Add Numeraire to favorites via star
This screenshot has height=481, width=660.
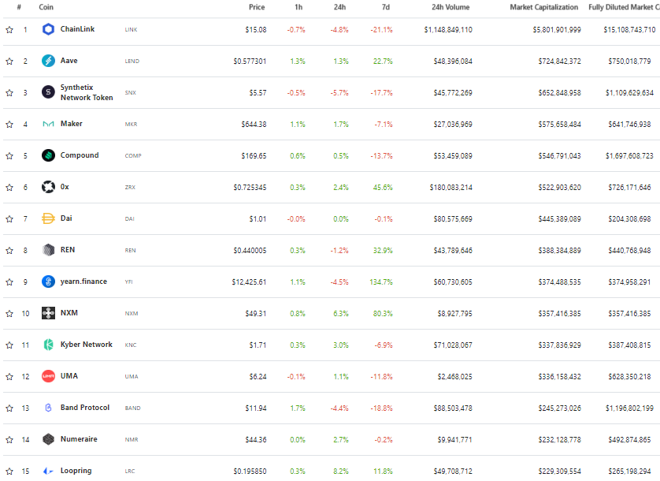click(x=9, y=440)
